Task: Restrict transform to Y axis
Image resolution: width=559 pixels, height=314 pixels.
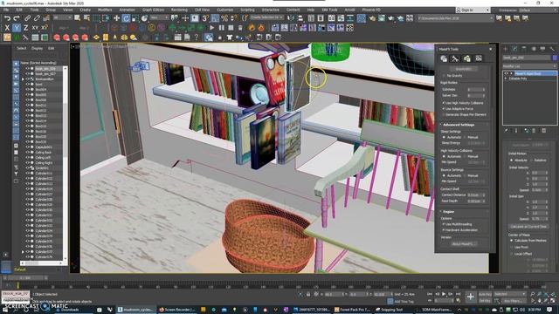Action: [17, 27]
